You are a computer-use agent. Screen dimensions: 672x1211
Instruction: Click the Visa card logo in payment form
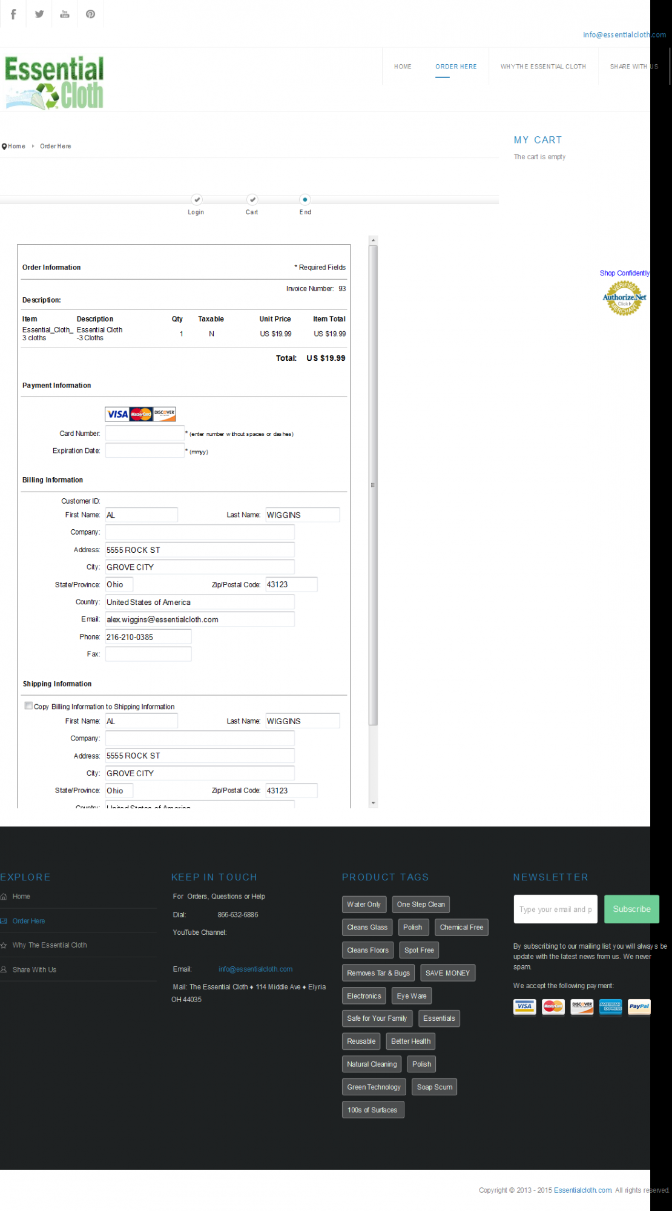coord(117,414)
